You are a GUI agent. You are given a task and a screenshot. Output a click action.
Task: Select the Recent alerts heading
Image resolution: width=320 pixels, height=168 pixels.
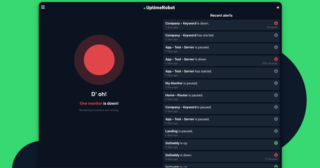(x=221, y=15)
